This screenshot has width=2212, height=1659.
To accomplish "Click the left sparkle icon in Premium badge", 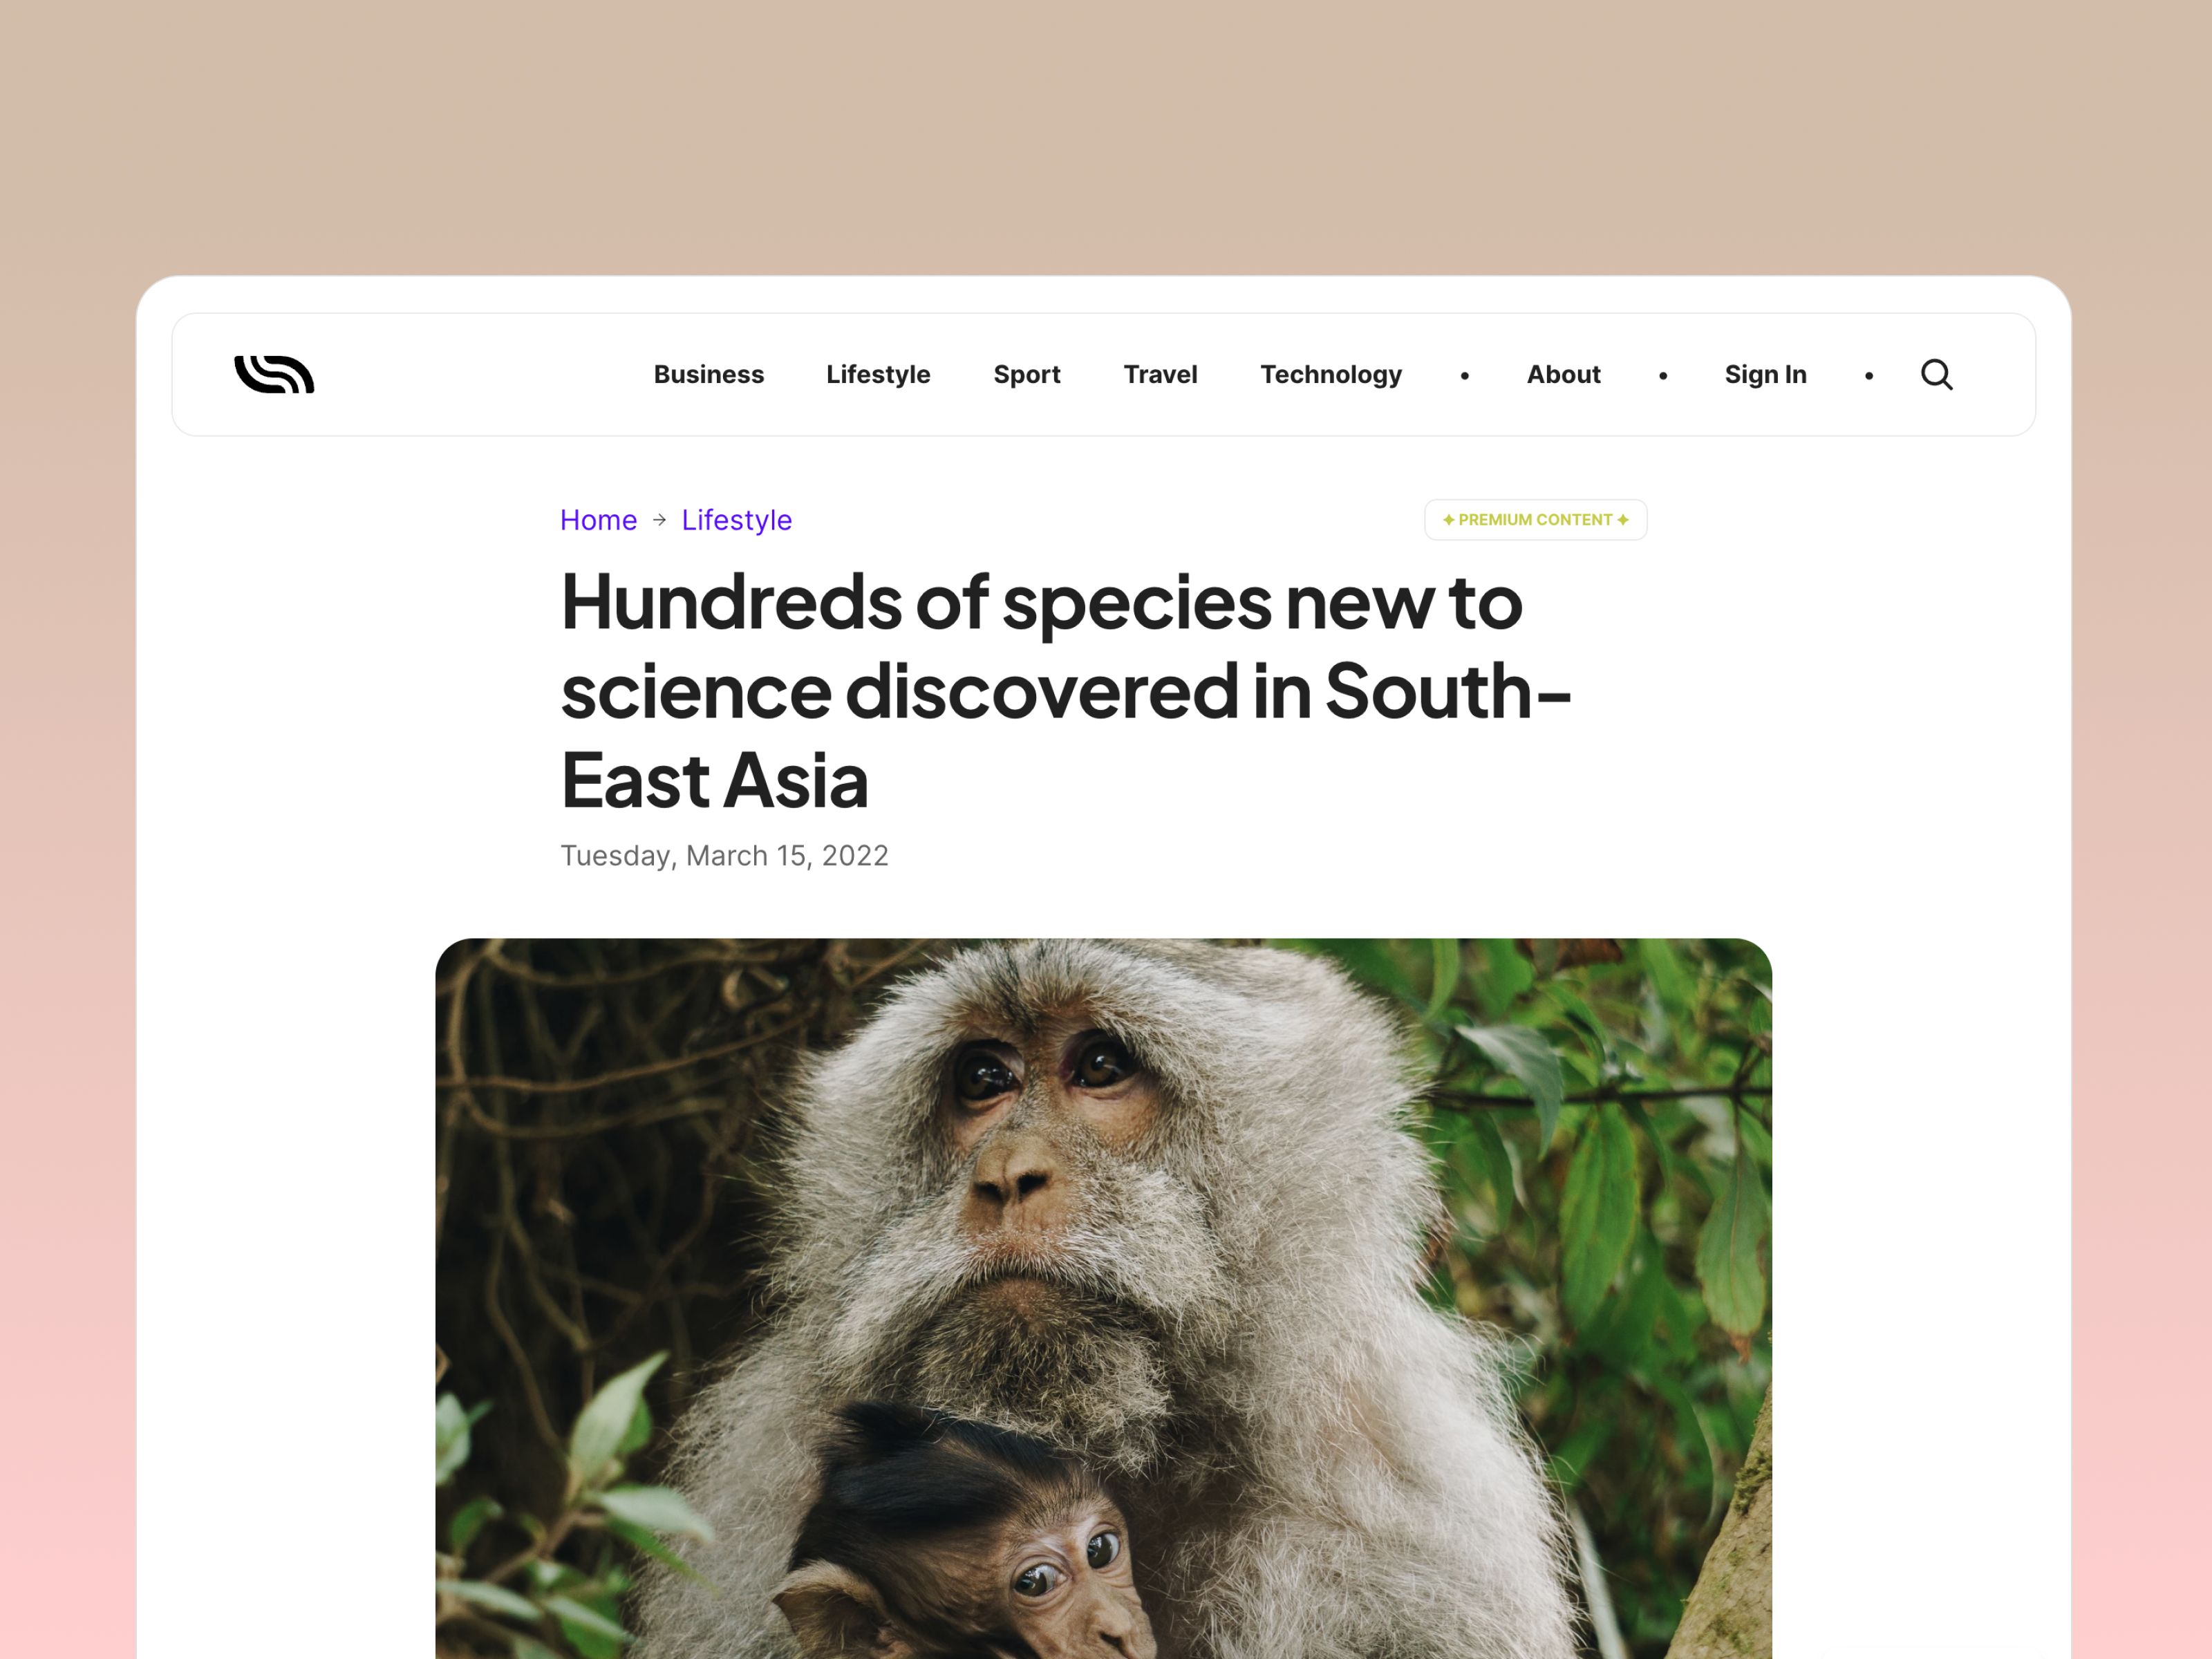I will tap(1448, 520).
